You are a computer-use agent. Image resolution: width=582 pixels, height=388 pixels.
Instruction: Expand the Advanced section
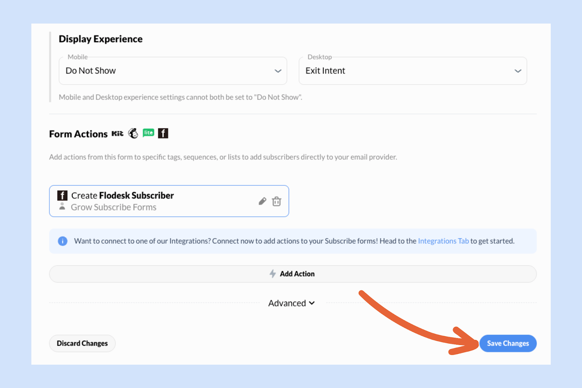(291, 303)
